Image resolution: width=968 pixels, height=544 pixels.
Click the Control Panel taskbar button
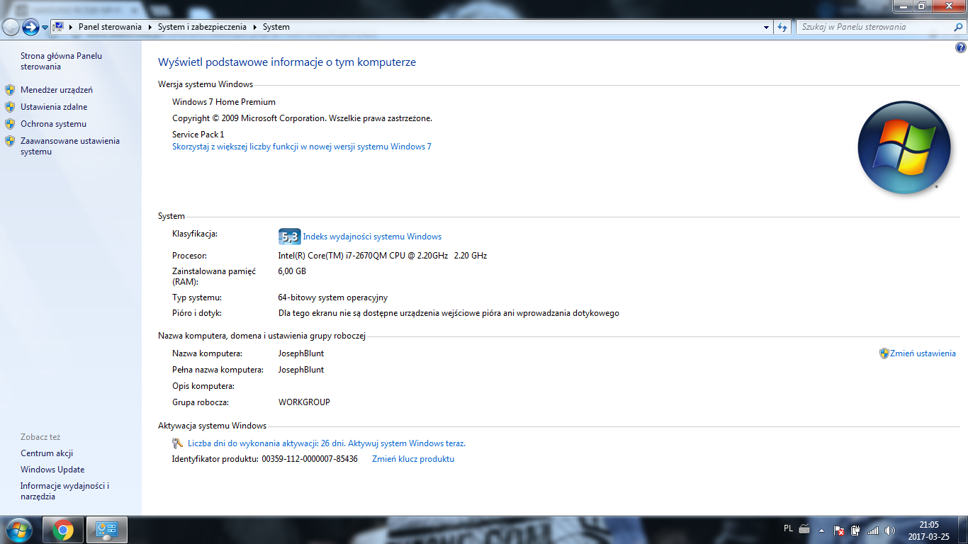[x=107, y=530]
